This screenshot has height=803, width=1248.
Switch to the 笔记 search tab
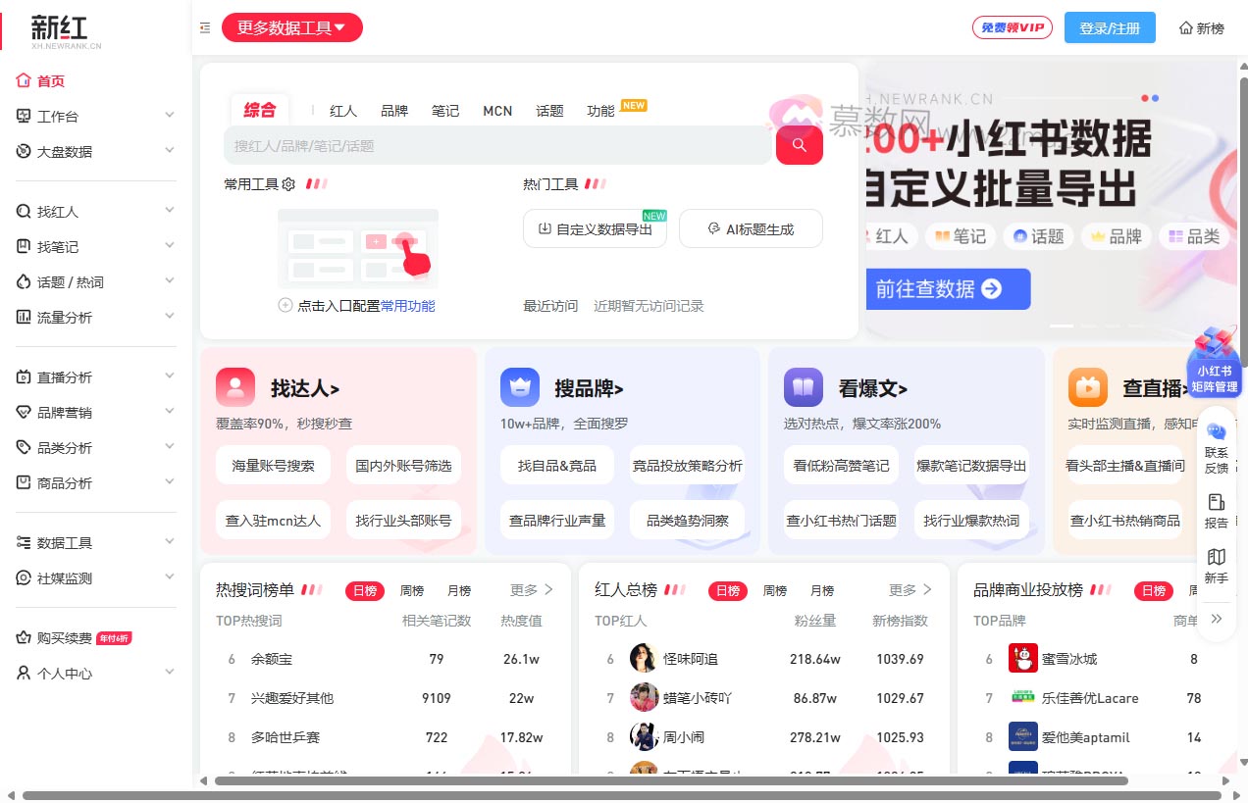pyautogui.click(x=445, y=111)
